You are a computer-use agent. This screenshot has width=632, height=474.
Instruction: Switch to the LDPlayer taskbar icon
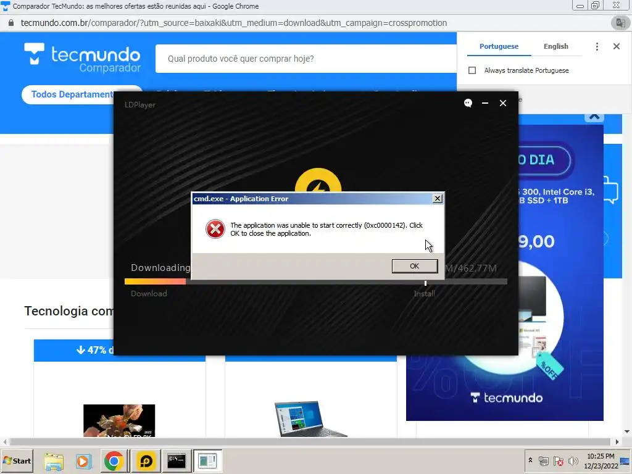click(x=146, y=461)
